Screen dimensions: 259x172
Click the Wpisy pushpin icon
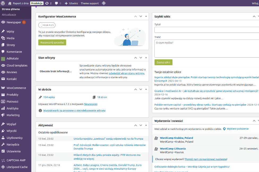pyautogui.click(x=3, y=31)
